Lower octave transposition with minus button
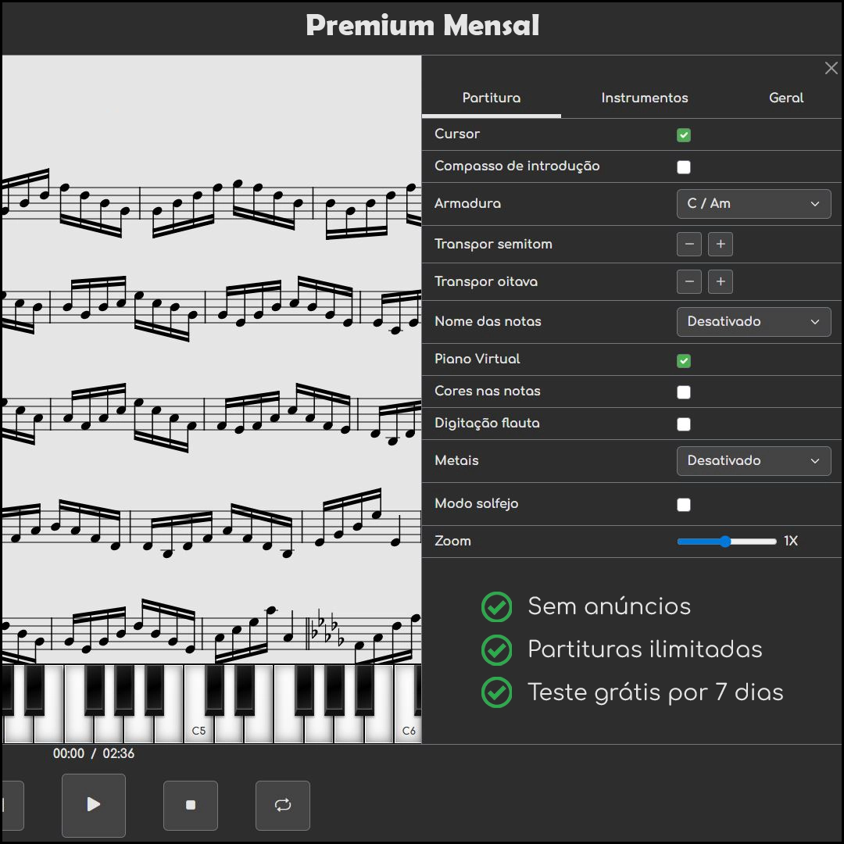This screenshot has width=844, height=844. (x=689, y=281)
